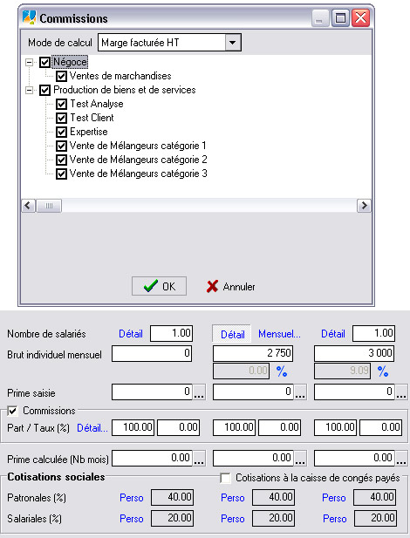
Task: Open the Mensuel... link
Action: click(279, 334)
